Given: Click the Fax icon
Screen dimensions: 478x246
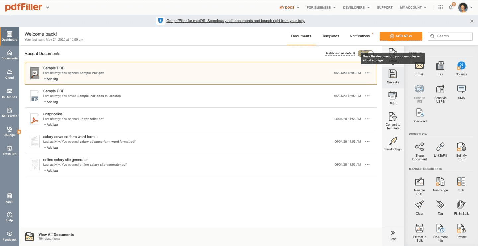Looking at the screenshot, I should (440, 65).
